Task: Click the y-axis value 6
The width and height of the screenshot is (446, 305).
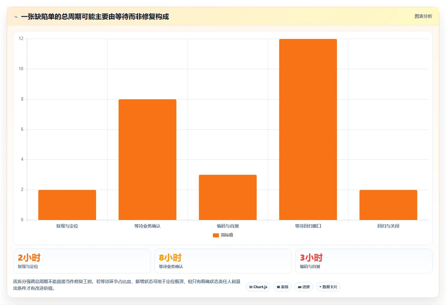Action: 22,129
